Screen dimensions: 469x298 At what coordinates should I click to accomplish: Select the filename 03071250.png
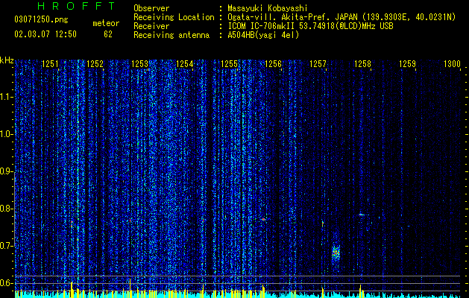pyautogui.click(x=41, y=20)
